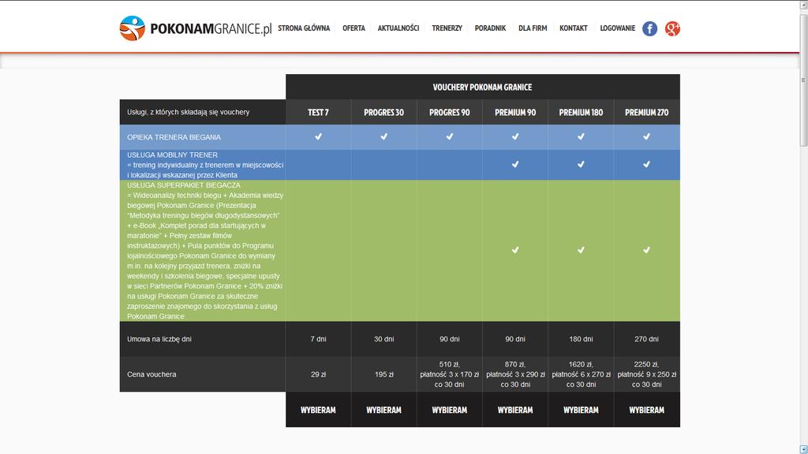Open Aktualności in the navigation
The height and width of the screenshot is (454, 808).
pos(398,28)
